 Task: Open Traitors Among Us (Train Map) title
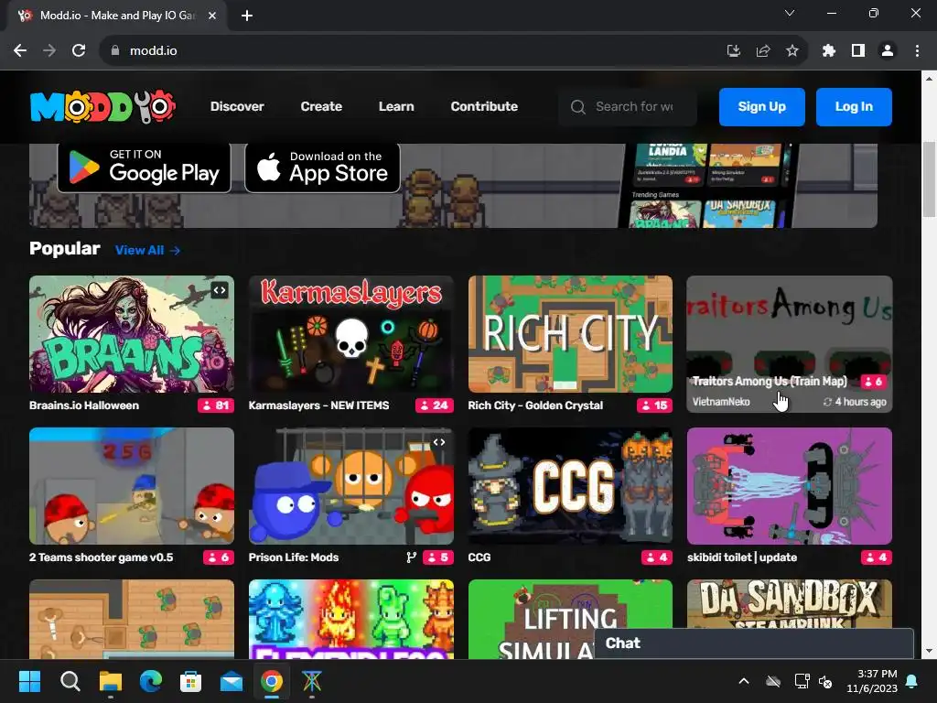[770, 382]
